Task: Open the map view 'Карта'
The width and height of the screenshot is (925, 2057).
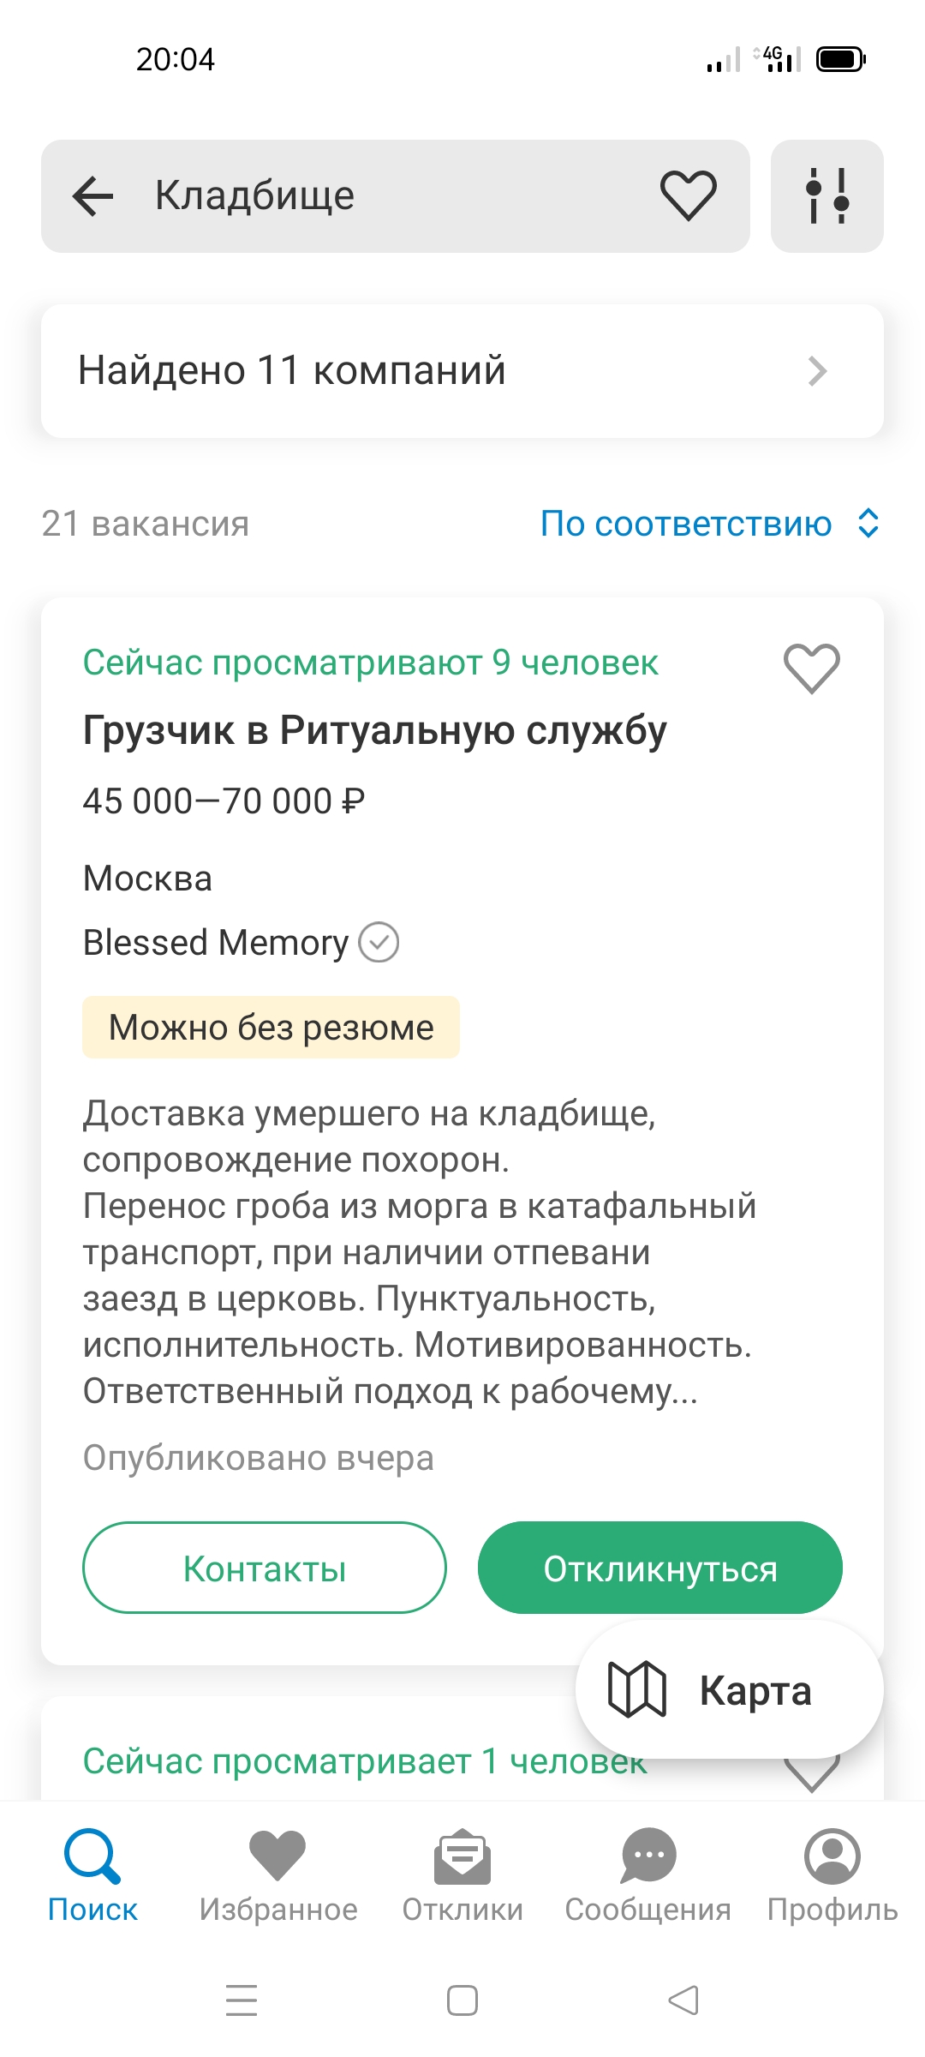Action: [x=729, y=1690]
